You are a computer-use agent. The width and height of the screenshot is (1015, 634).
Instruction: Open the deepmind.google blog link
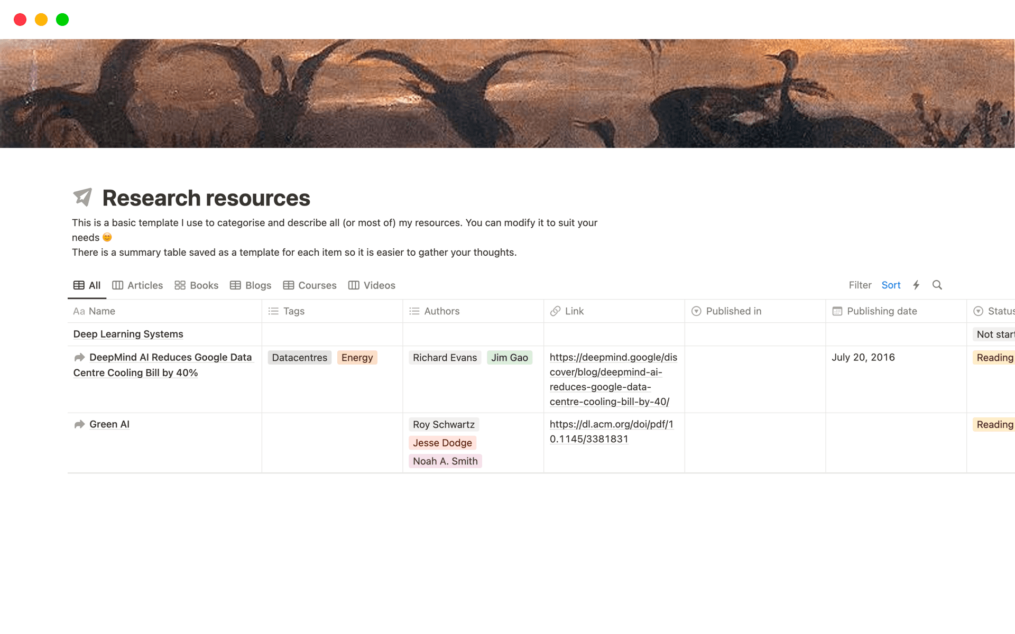(613, 379)
